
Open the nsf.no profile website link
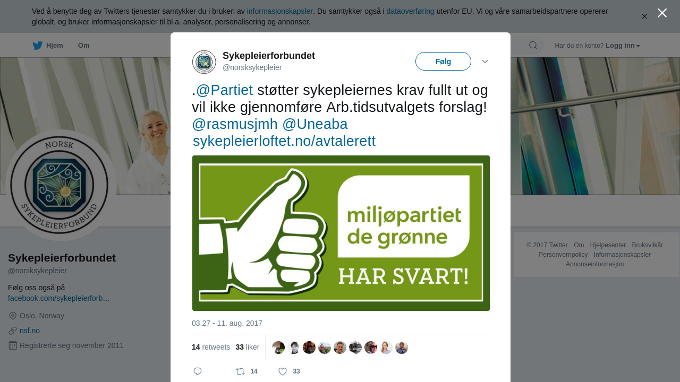pos(30,331)
